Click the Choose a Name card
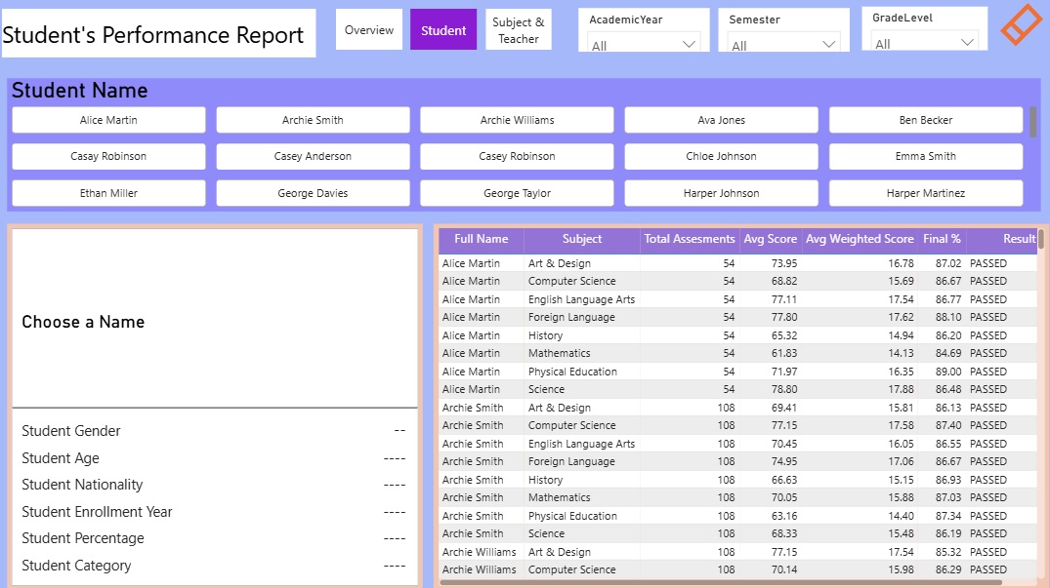 point(215,319)
